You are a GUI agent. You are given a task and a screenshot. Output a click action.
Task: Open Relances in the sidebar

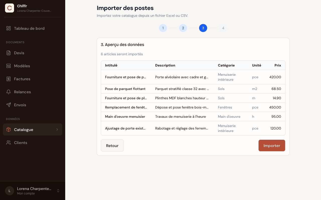[33, 92]
